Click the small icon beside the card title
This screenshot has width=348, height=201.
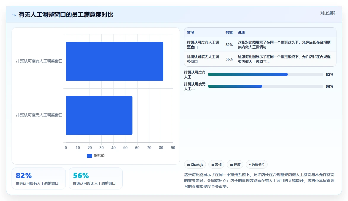coord(14,15)
